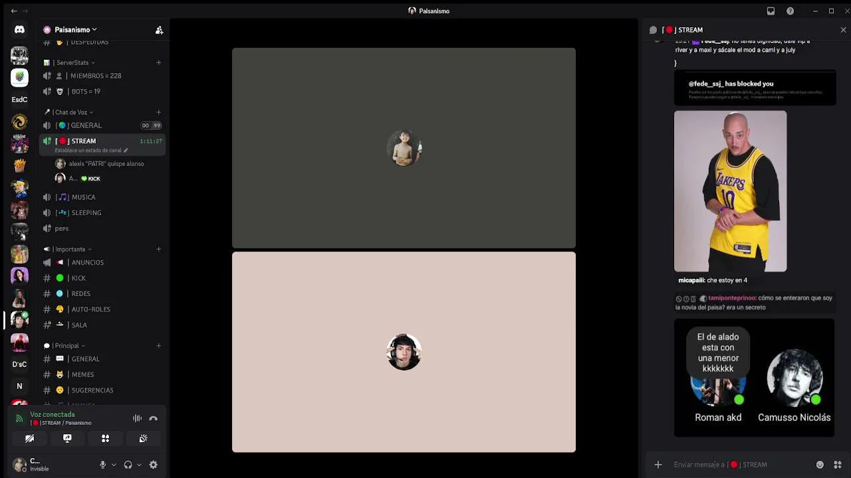Open the help question mark icon
The image size is (851, 478).
790,11
